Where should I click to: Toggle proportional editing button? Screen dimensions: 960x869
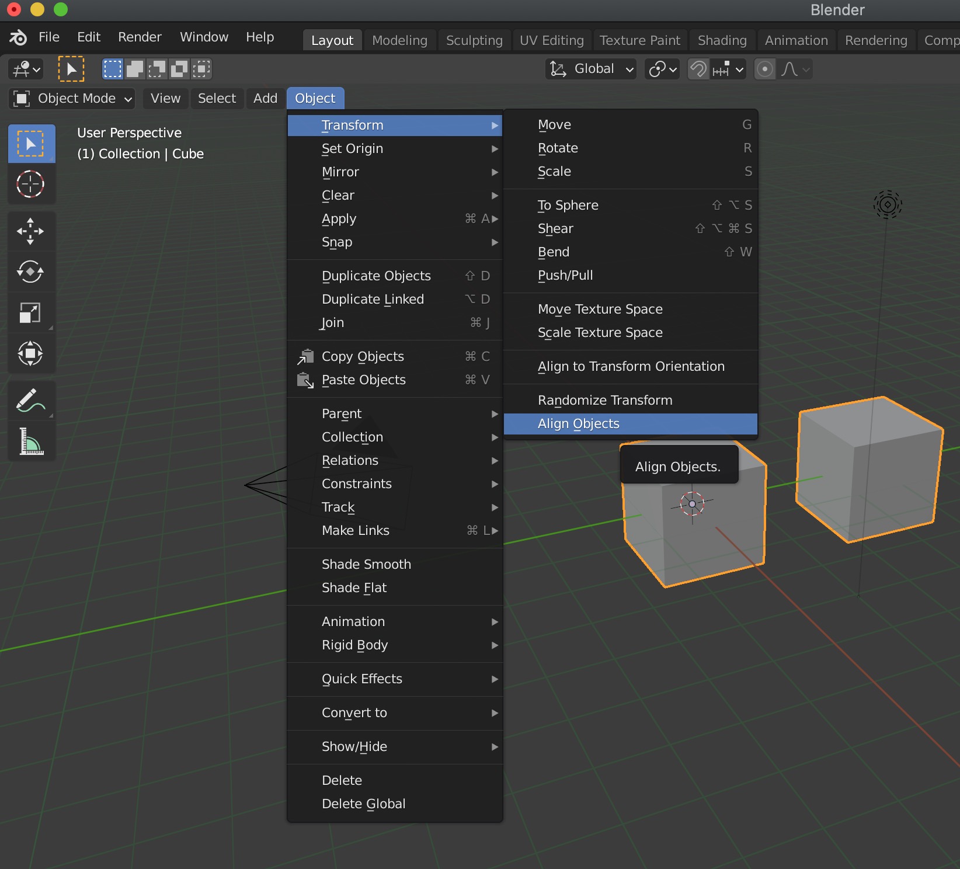[x=764, y=69]
